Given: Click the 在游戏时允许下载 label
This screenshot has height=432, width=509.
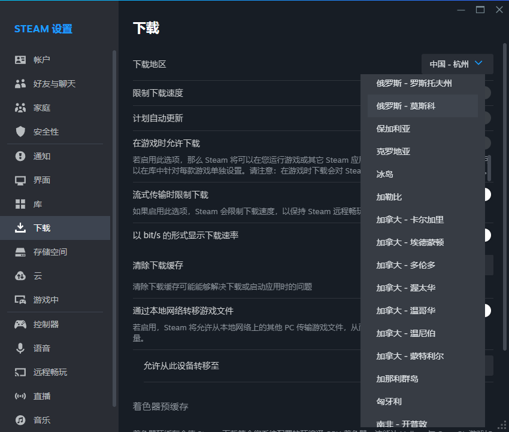Looking at the screenshot, I should [166, 143].
